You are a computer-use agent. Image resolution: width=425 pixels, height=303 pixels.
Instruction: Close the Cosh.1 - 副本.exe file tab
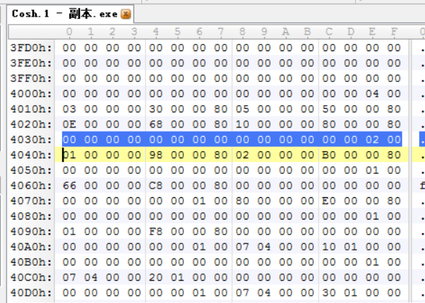(126, 14)
